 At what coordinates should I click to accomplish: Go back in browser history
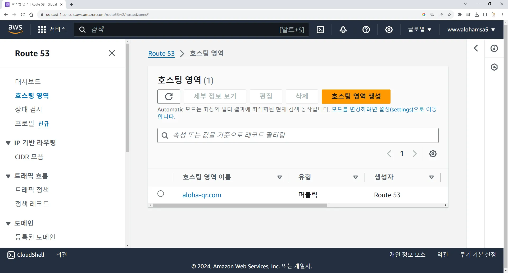click(6, 15)
